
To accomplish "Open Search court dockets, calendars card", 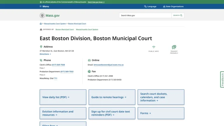I will pyautogui.click(x=161, y=97).
